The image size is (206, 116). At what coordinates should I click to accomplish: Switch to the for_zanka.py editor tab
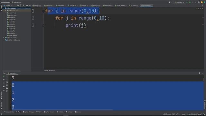coord(133,5)
